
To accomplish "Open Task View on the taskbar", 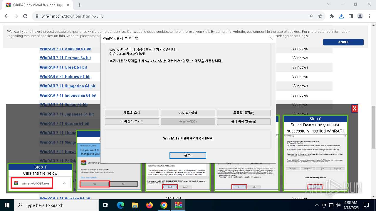I will (106, 205).
